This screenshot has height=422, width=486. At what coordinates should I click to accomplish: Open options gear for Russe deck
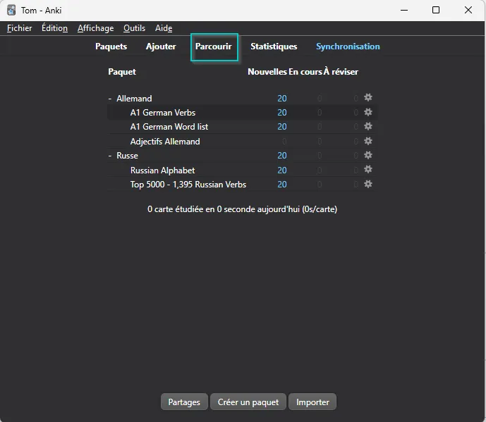click(x=367, y=155)
